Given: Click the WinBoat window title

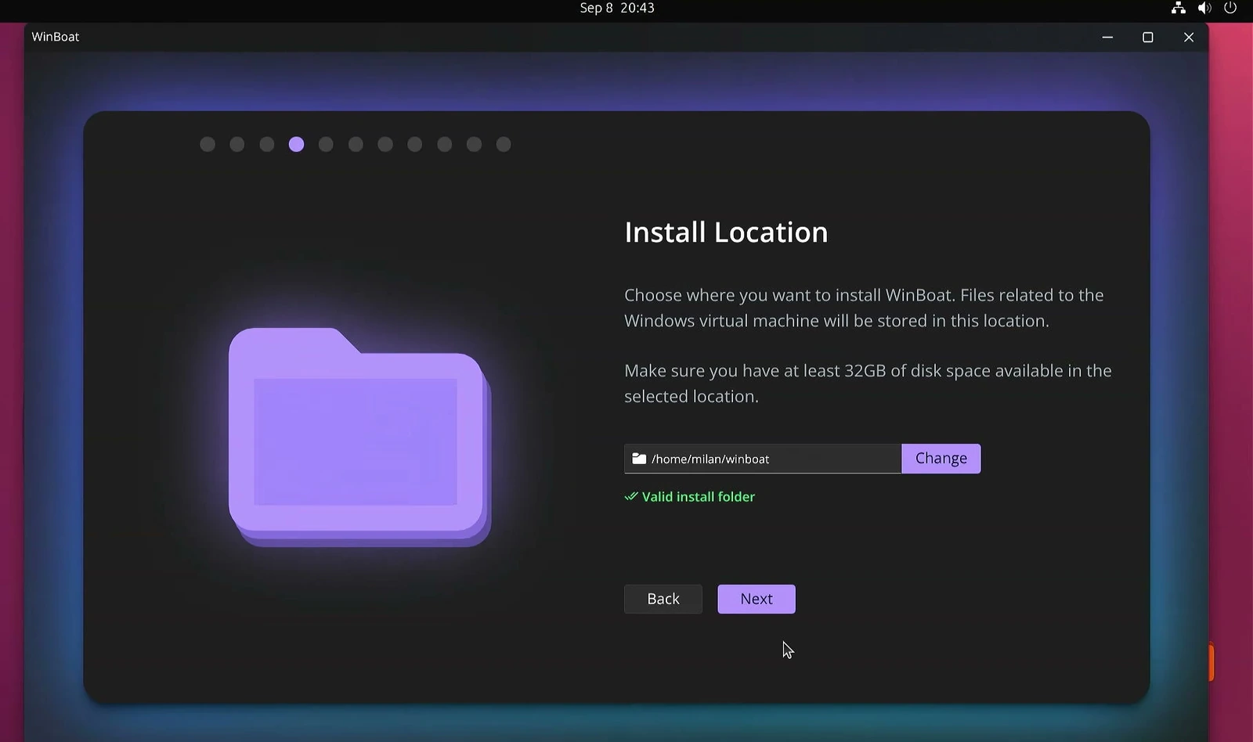Looking at the screenshot, I should coord(56,37).
